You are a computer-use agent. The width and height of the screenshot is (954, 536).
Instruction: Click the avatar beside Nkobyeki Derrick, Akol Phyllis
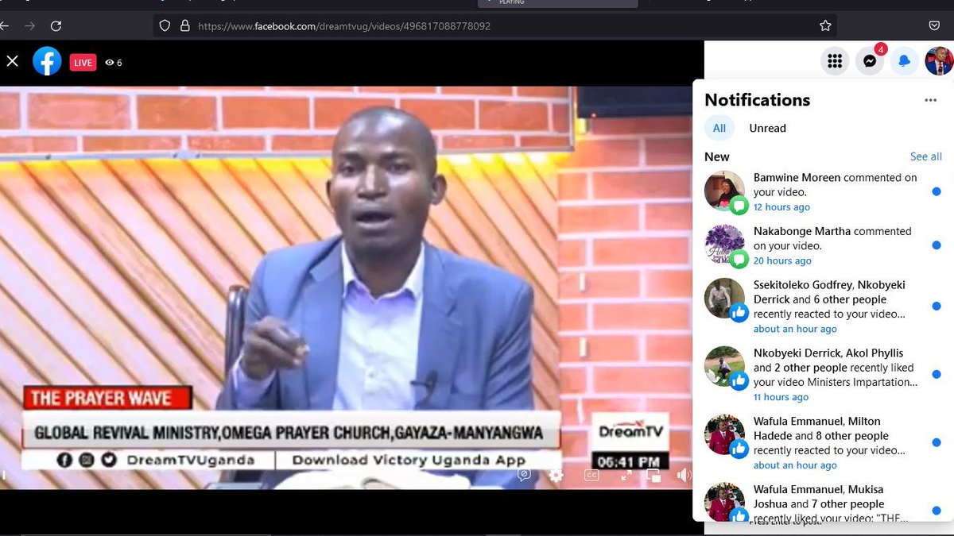(x=724, y=367)
